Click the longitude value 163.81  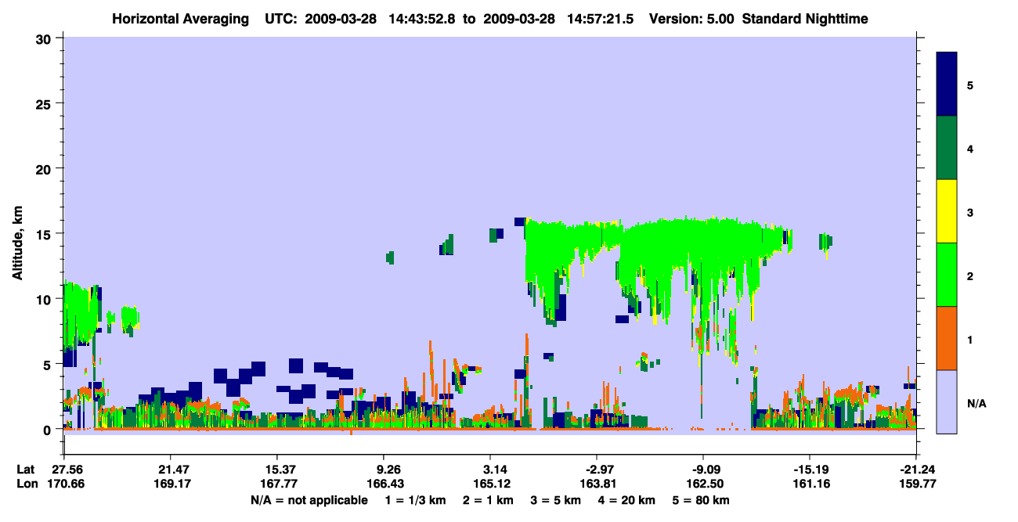(597, 484)
